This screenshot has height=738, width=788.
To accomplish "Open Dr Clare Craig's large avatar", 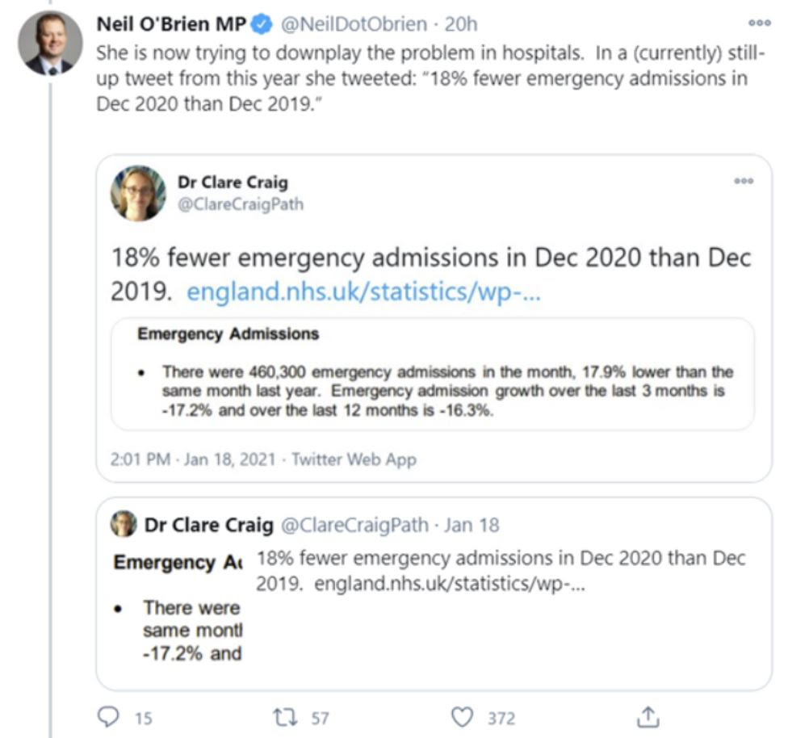I will [138, 193].
